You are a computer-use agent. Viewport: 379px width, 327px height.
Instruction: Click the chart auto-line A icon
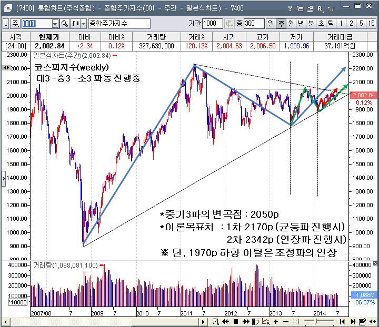pos(266,322)
